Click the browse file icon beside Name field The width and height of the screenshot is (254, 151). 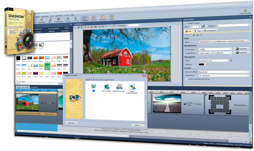[248, 41]
